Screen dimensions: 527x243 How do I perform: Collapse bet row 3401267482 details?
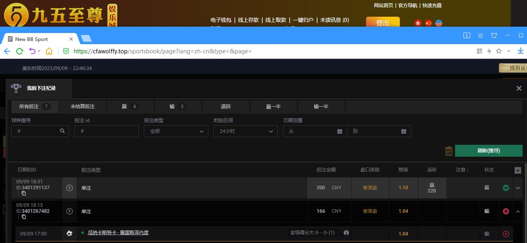[518, 212]
